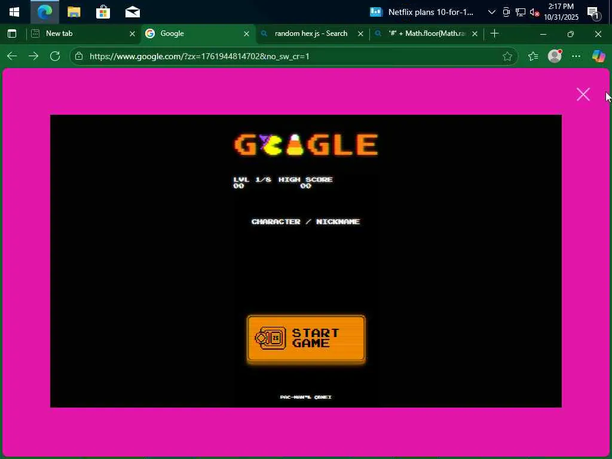Select the Google tab
The width and height of the screenshot is (612, 459).
point(197,33)
